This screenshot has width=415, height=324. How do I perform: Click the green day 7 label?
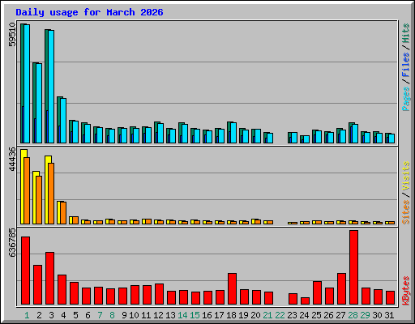pos(100,315)
